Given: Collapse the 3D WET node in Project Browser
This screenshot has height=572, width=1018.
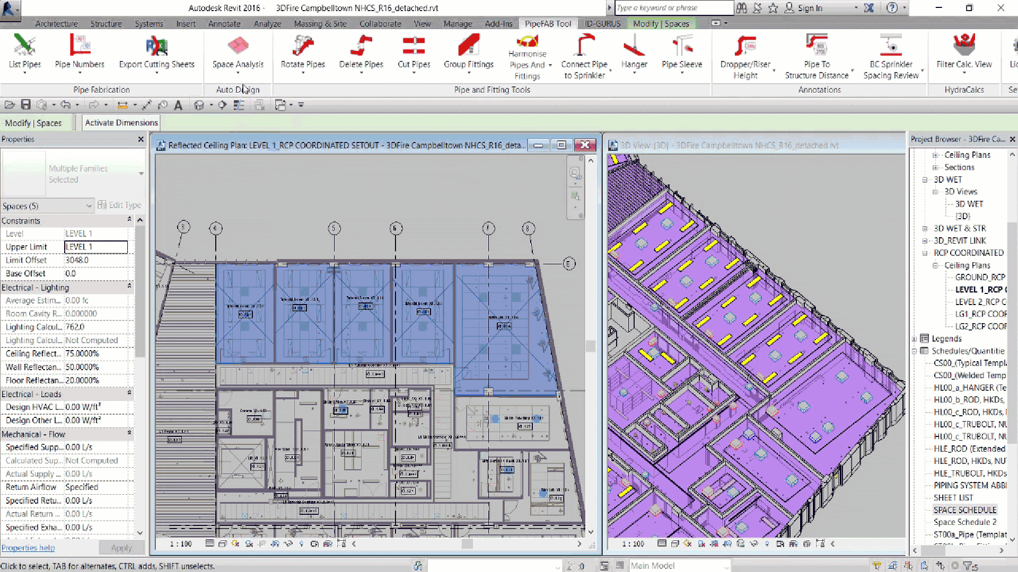Looking at the screenshot, I should pos(925,180).
